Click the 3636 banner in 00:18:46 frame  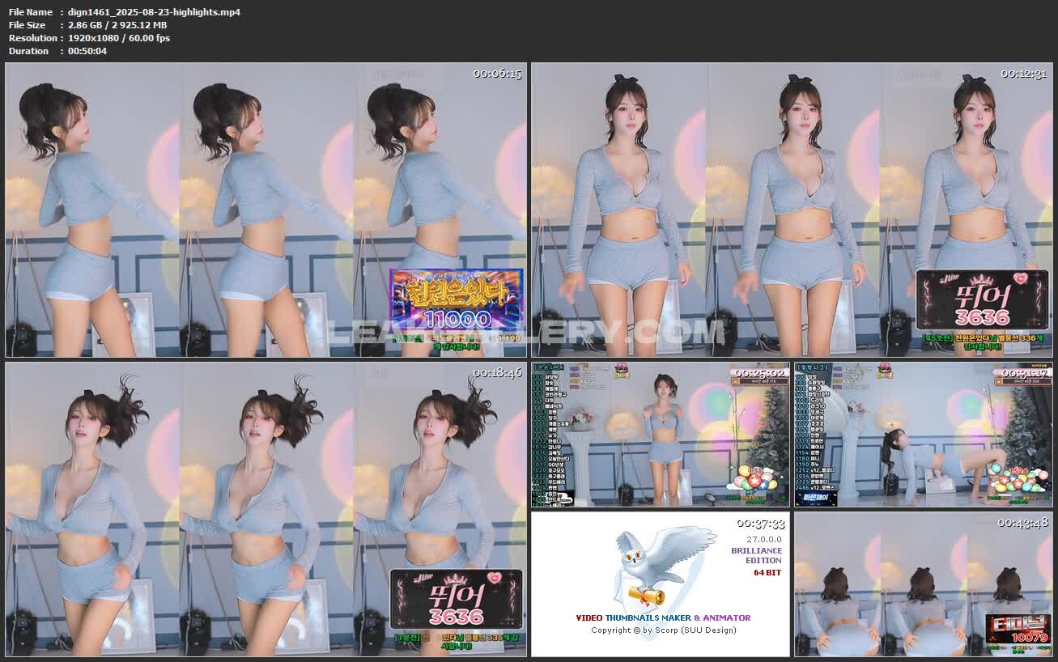(456, 600)
